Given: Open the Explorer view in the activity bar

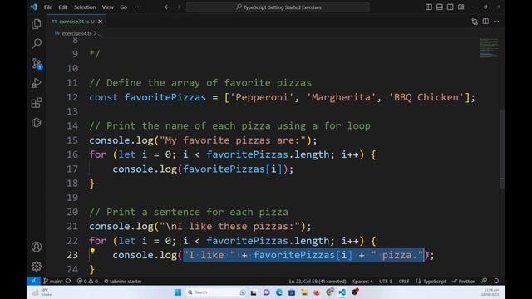Looking at the screenshot, I should tap(37, 24).
